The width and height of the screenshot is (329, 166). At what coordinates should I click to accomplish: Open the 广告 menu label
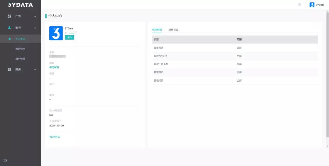click(18, 16)
